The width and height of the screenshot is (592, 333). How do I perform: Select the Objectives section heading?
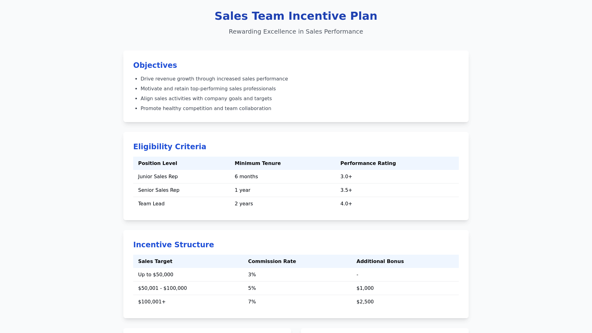pos(155,65)
